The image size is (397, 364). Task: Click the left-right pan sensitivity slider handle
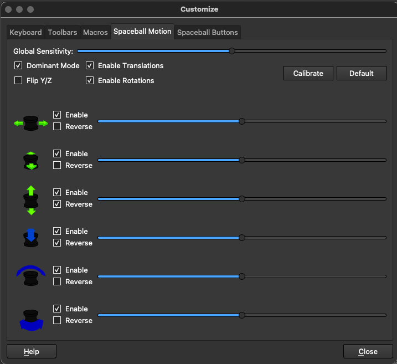click(242, 121)
